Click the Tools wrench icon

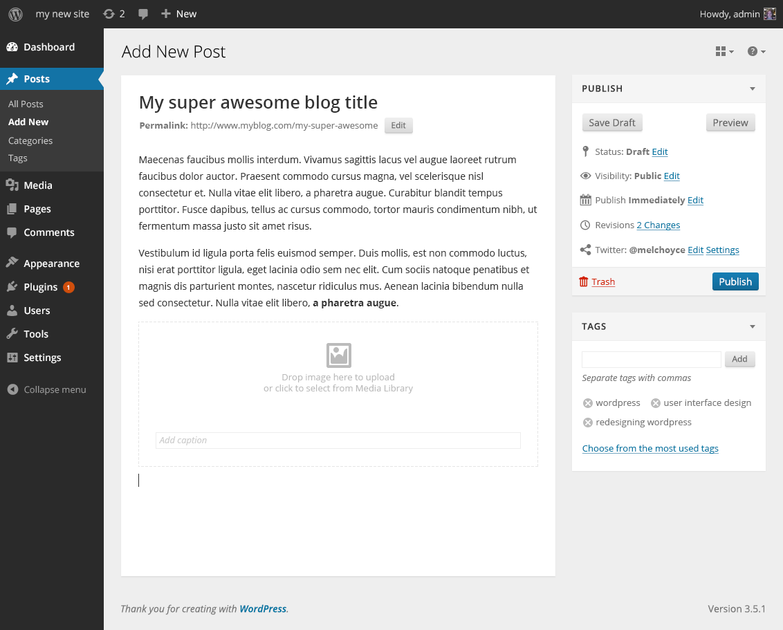(12, 333)
